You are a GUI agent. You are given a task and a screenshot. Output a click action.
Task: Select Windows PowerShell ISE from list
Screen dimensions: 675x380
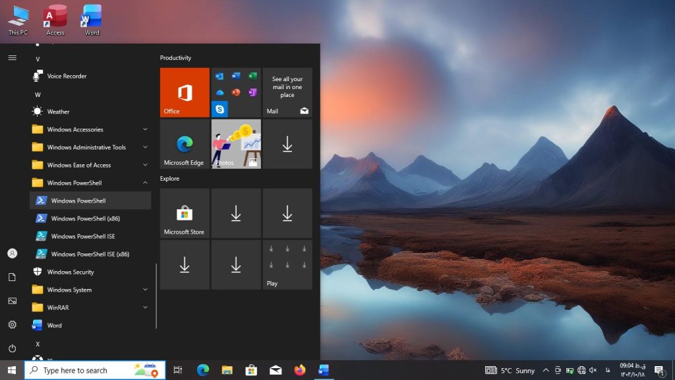[83, 236]
